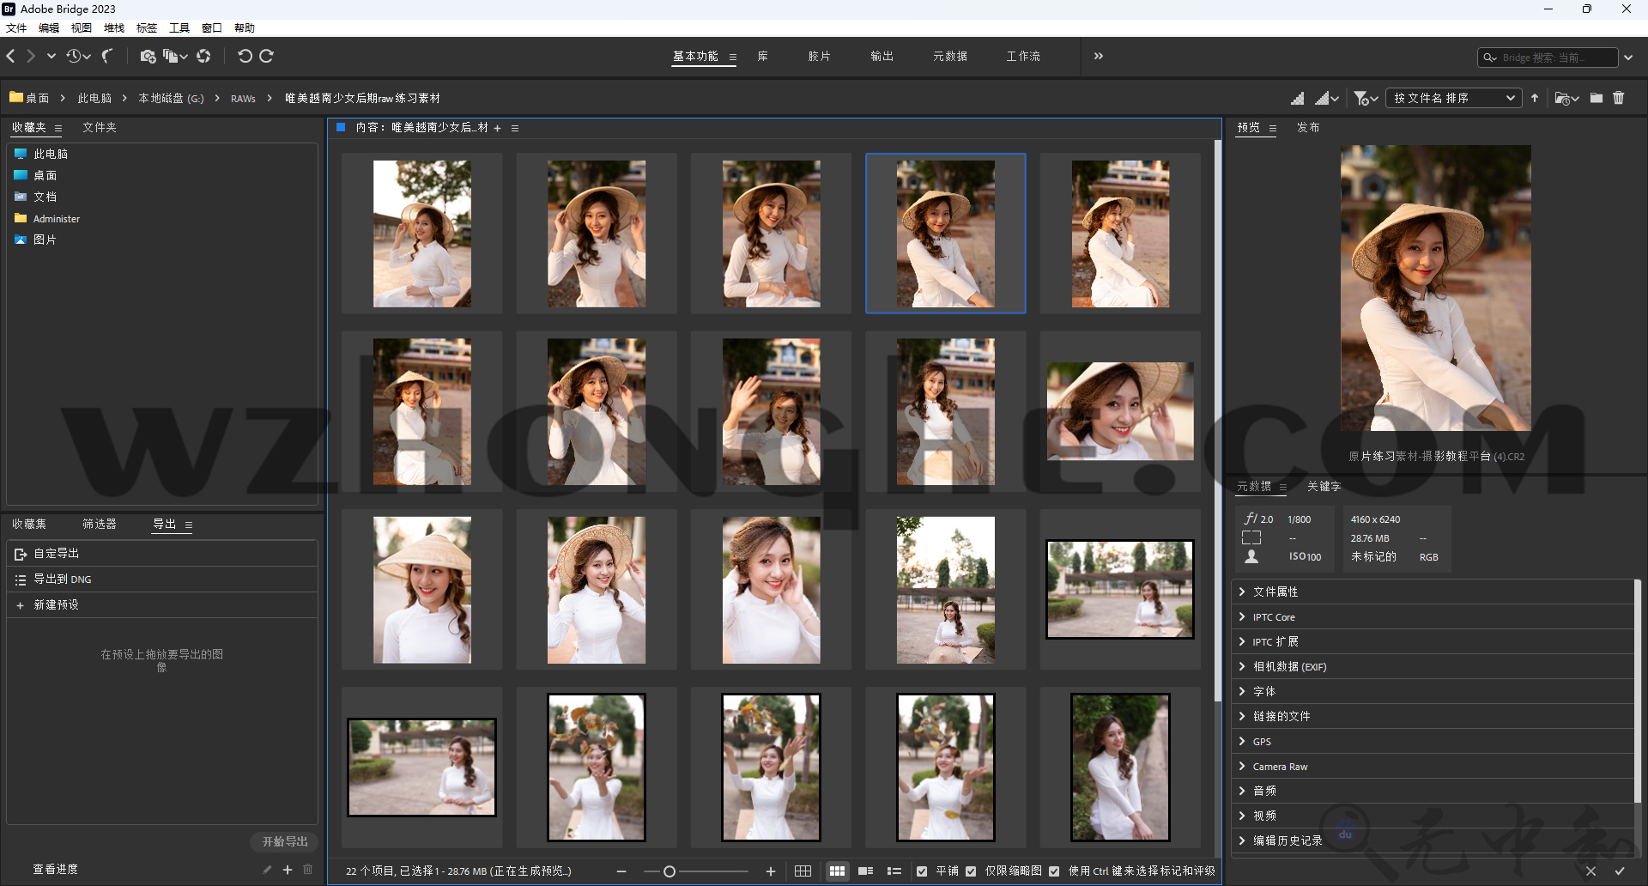Delete item with the trash icon

[x=1618, y=98]
